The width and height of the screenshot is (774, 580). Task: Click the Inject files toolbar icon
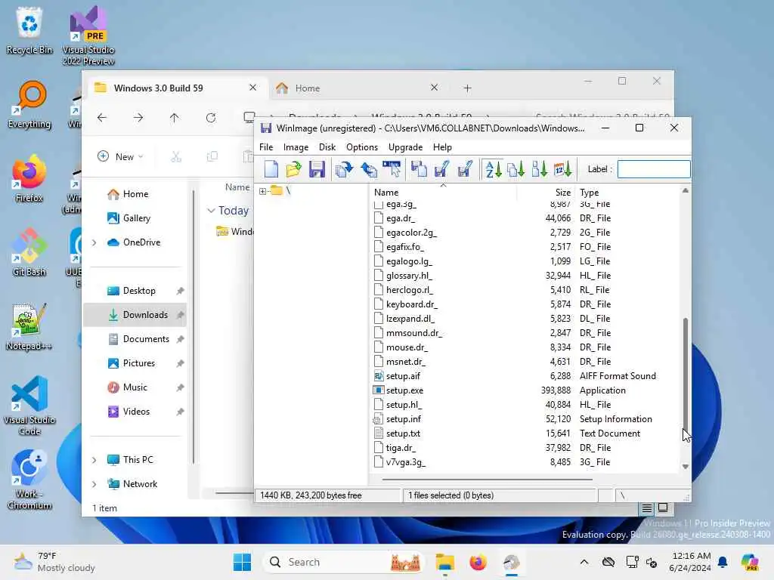point(344,169)
